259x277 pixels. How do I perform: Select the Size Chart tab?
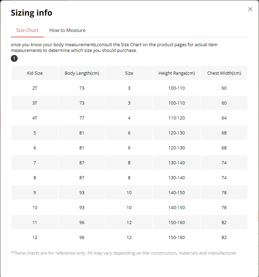click(x=27, y=30)
